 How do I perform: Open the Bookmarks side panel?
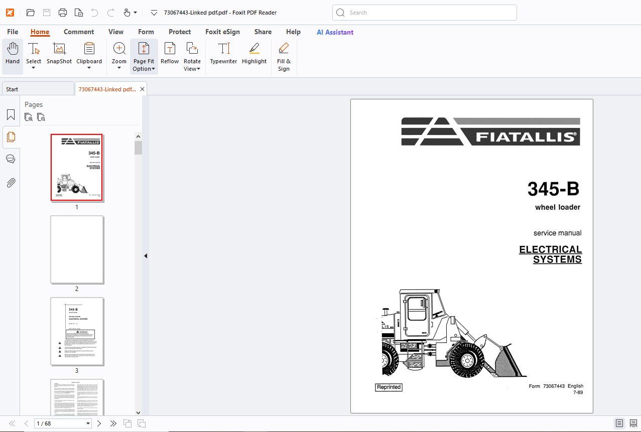coord(11,115)
